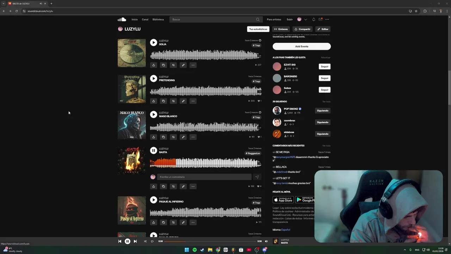Open the notifications bell
Viewport: 451px width, 254px height.
[x=314, y=19]
